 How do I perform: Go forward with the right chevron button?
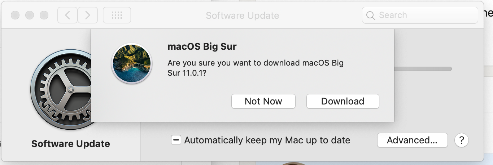click(x=87, y=15)
